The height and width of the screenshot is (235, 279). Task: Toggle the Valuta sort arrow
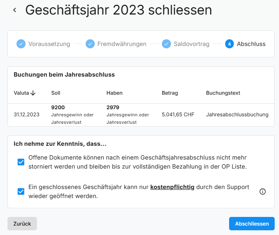(33, 93)
